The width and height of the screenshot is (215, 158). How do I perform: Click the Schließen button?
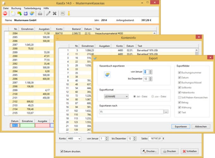click(190, 151)
